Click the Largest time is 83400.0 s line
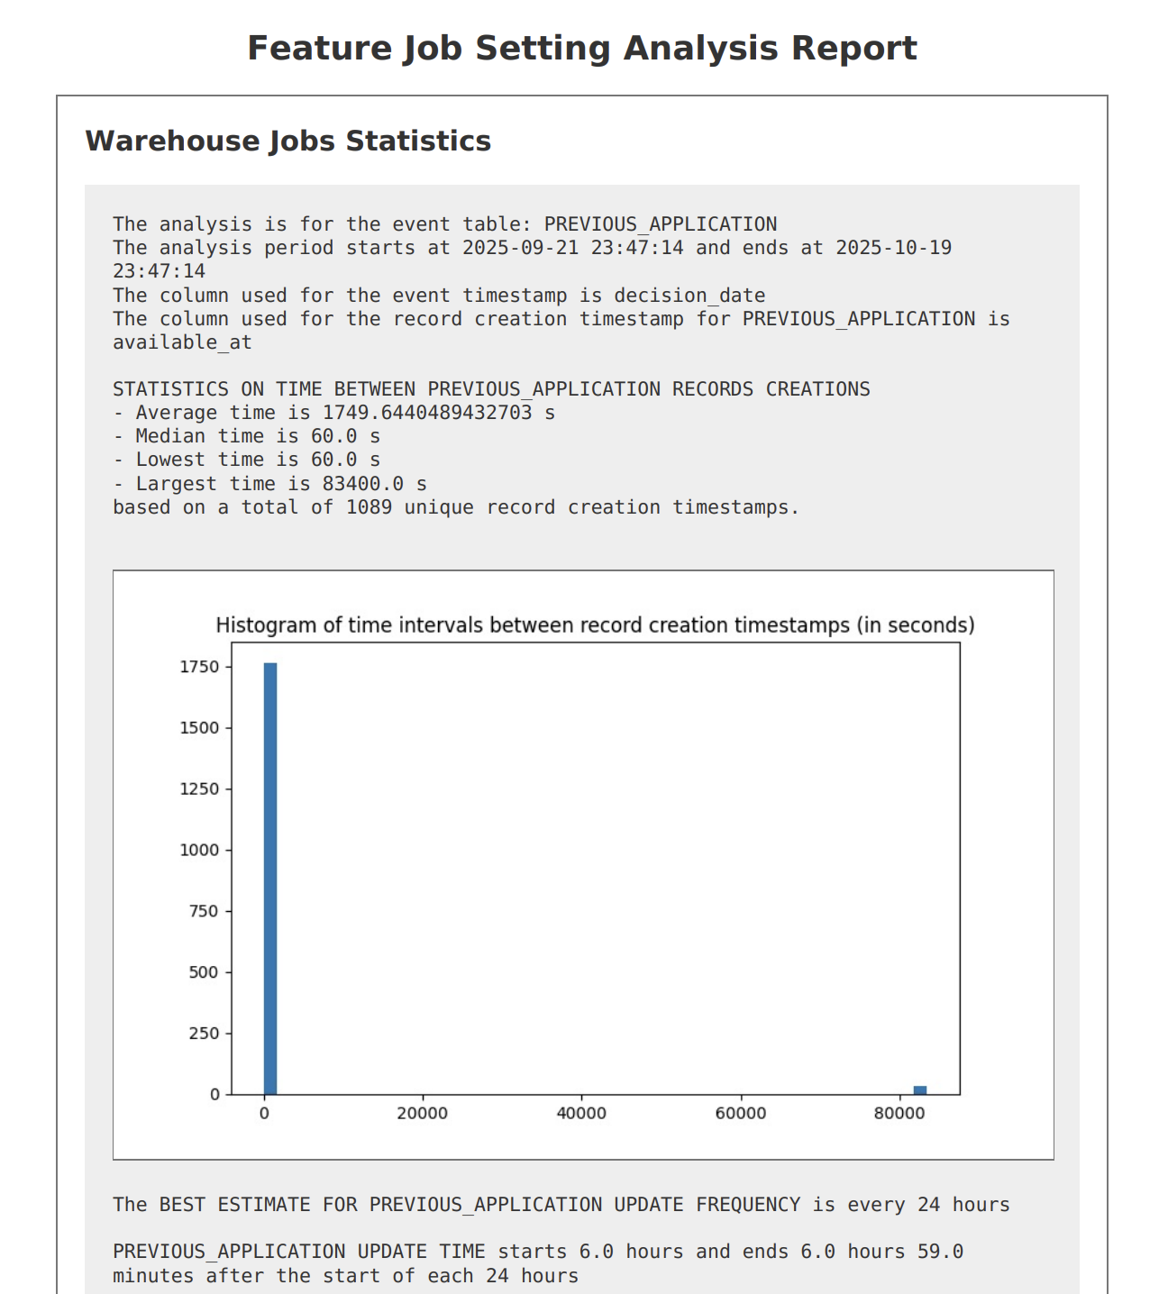 click(x=269, y=484)
